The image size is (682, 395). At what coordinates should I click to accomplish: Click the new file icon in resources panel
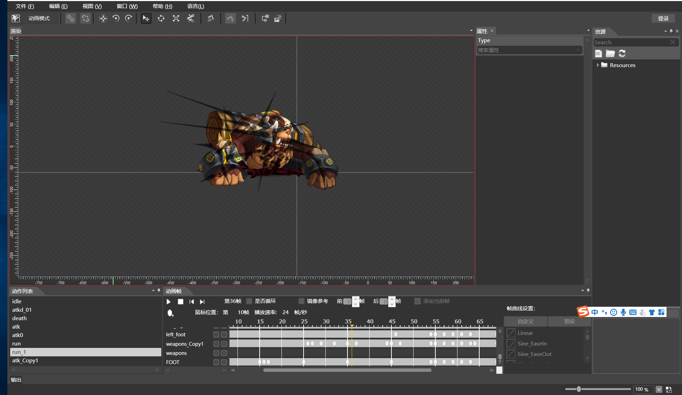pos(599,53)
